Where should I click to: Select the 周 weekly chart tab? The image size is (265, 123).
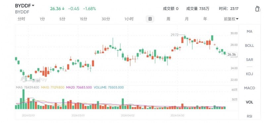click(168, 19)
